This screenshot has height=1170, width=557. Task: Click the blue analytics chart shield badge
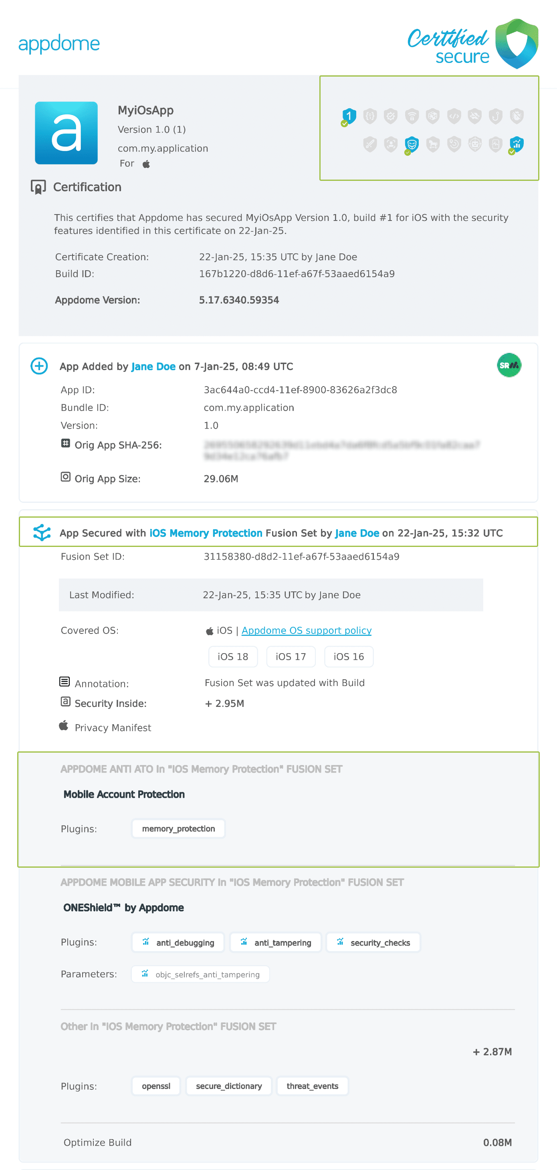coord(516,144)
